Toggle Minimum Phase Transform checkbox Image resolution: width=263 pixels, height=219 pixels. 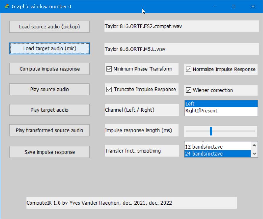click(x=109, y=69)
